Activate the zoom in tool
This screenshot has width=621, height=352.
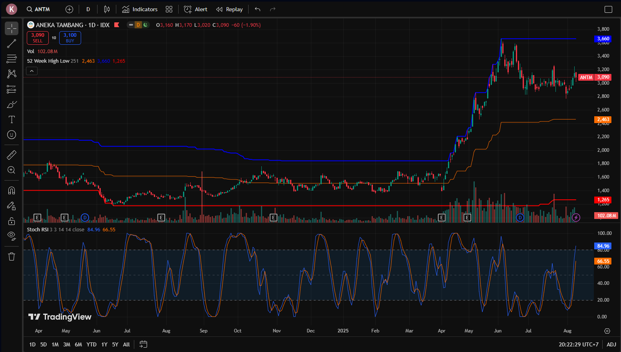(x=12, y=170)
